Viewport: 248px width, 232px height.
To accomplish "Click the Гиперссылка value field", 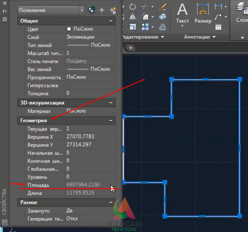I will [90, 85].
